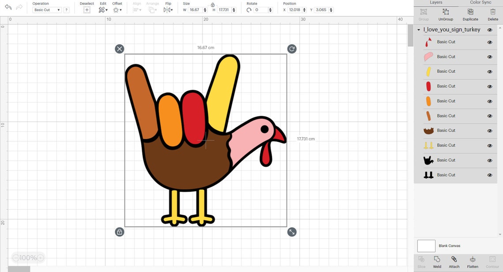Image resolution: width=503 pixels, height=272 pixels.
Task: Open the Rotate angle stepper dropdown
Action: [270, 10]
